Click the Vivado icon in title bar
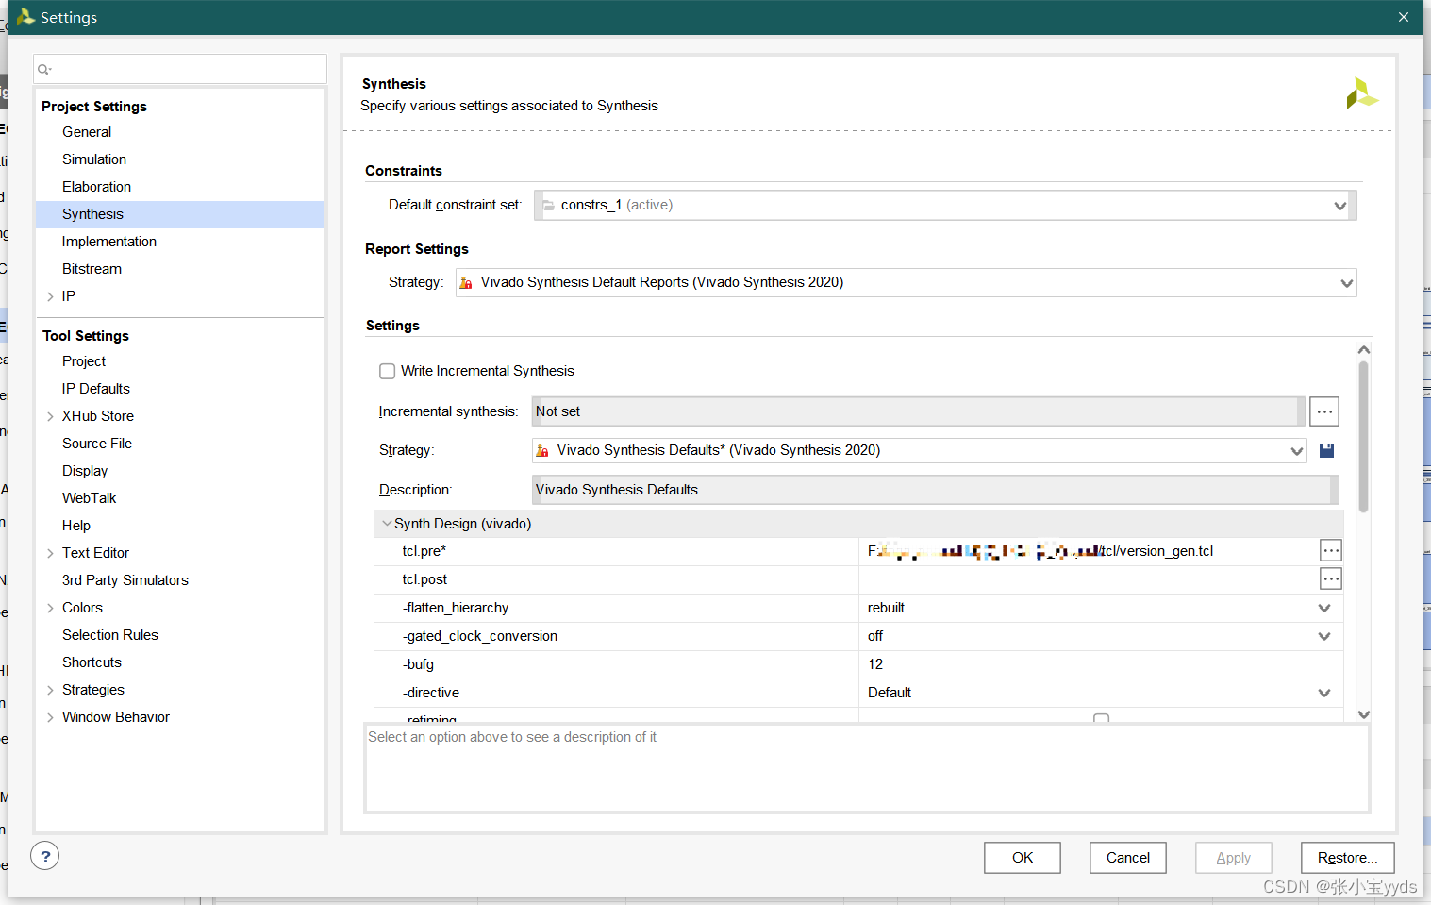Screen dimensions: 1431x905 coord(25,17)
